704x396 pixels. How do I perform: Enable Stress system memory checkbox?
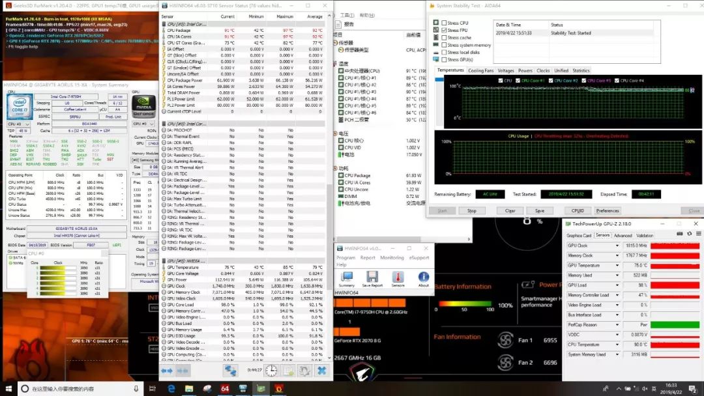click(x=444, y=45)
